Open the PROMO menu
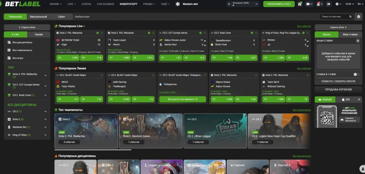The width and height of the screenshot is (365, 174). pos(149,4)
